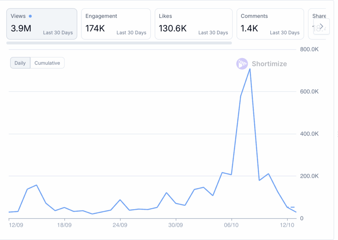Click the Shortimize logo icon

[242, 64]
